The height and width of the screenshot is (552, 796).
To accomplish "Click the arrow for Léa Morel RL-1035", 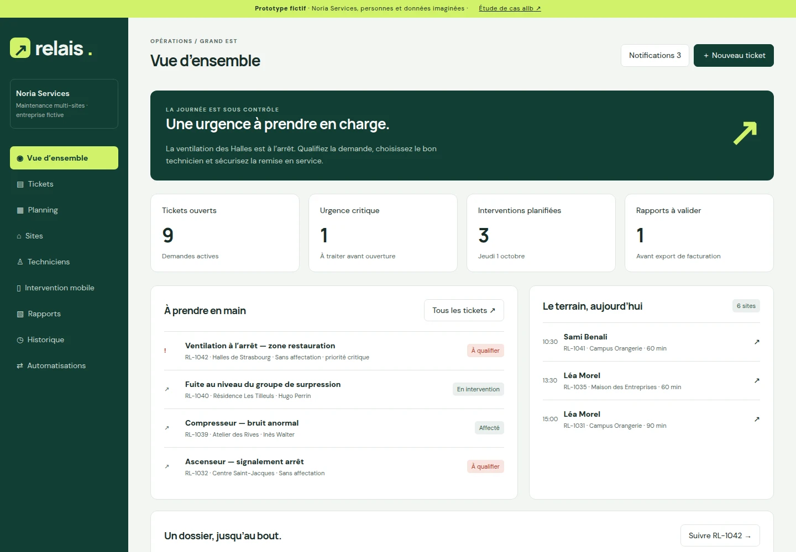I will [757, 381].
